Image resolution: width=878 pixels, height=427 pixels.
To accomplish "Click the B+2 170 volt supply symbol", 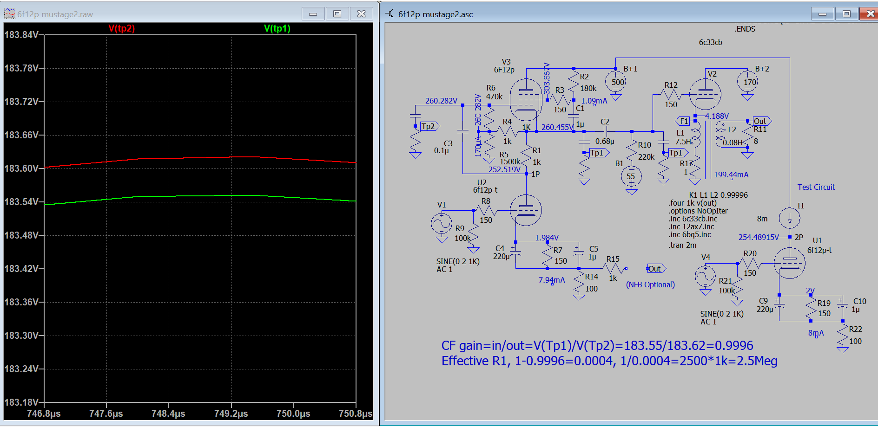I will [x=747, y=82].
